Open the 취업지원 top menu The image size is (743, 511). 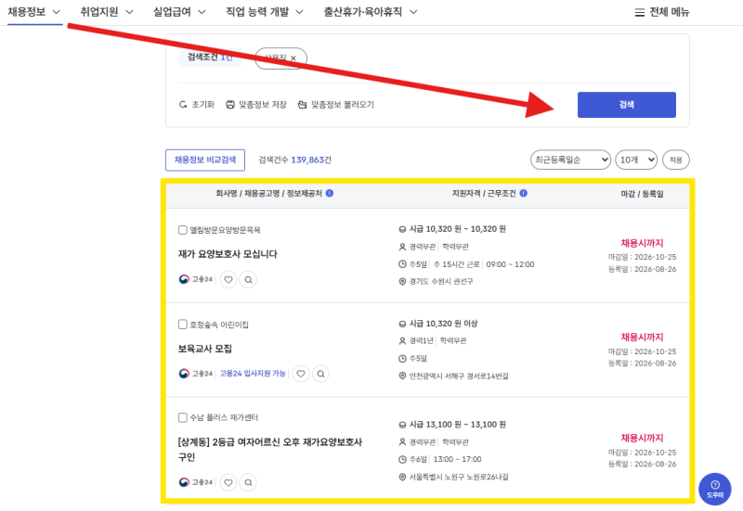pos(99,12)
